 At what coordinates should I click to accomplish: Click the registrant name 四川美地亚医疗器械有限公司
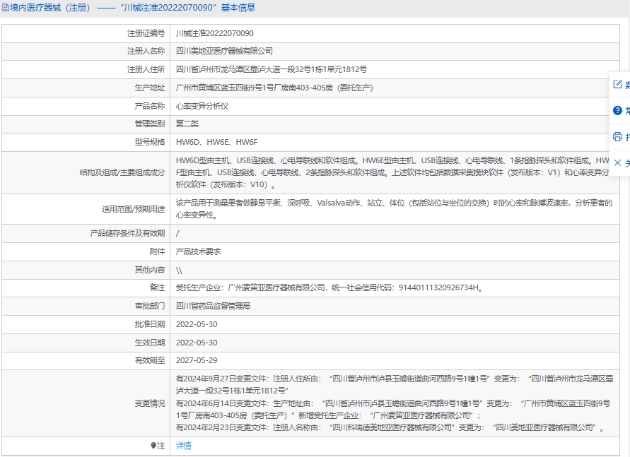[x=225, y=51]
